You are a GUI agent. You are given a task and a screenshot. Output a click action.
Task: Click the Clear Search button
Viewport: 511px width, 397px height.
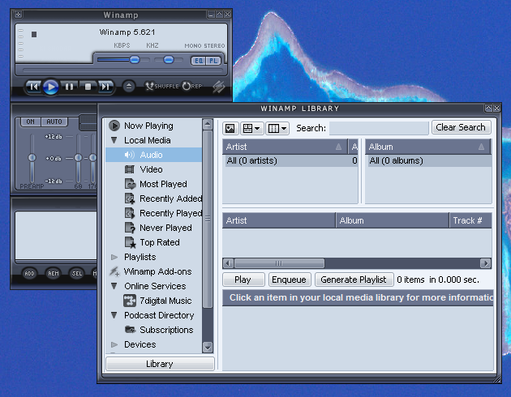[461, 127]
